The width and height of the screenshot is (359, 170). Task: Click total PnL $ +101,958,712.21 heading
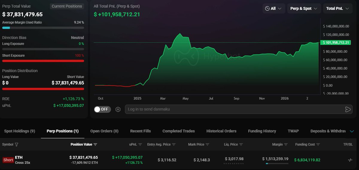117,14
